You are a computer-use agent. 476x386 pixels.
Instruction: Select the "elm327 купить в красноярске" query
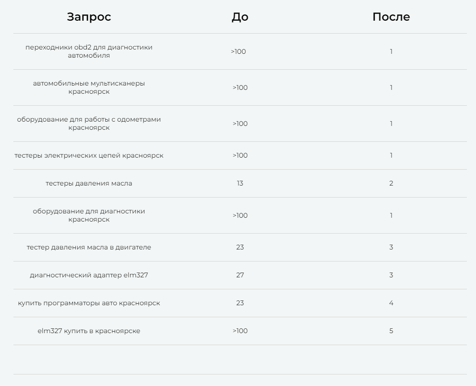point(89,331)
